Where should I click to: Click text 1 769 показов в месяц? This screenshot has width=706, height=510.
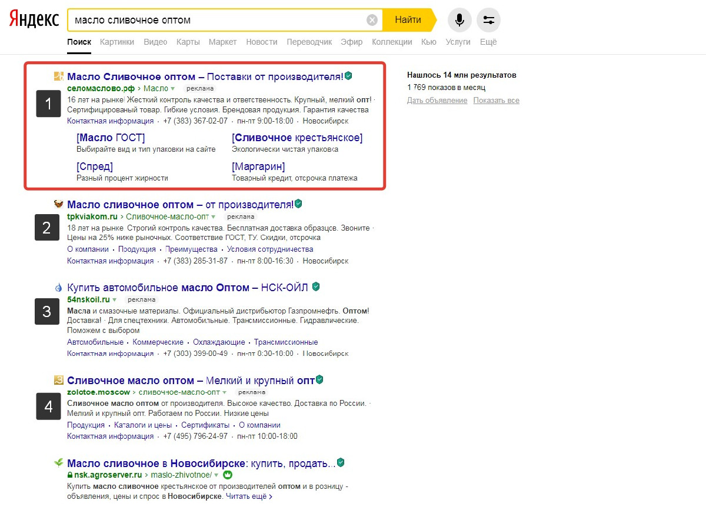446,88
